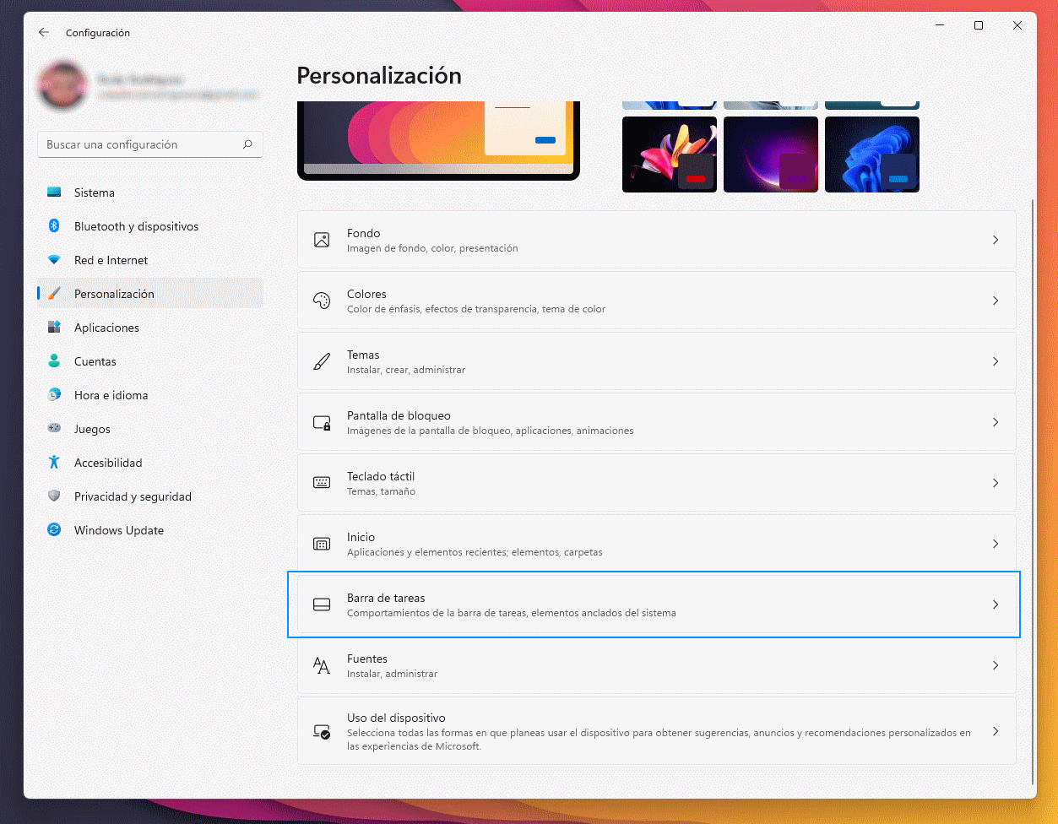Expand Fondo with its chevron

point(996,240)
